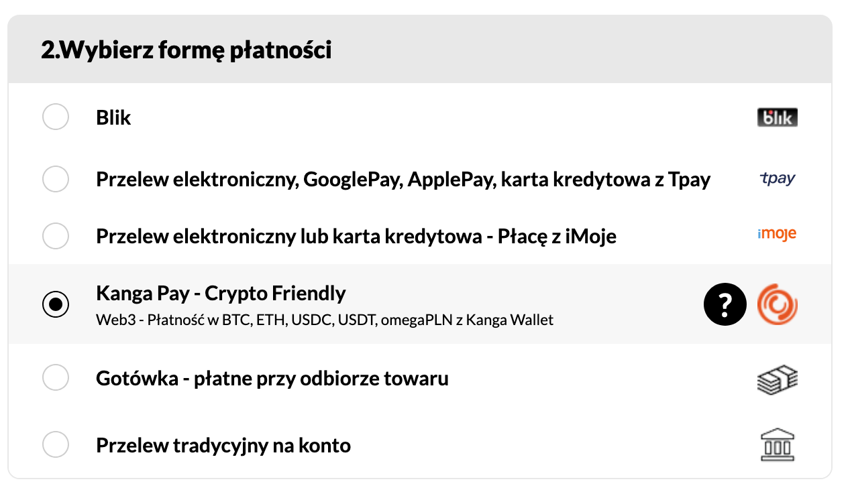
Task: Click the iMoje logo icon
Action: 777,235
